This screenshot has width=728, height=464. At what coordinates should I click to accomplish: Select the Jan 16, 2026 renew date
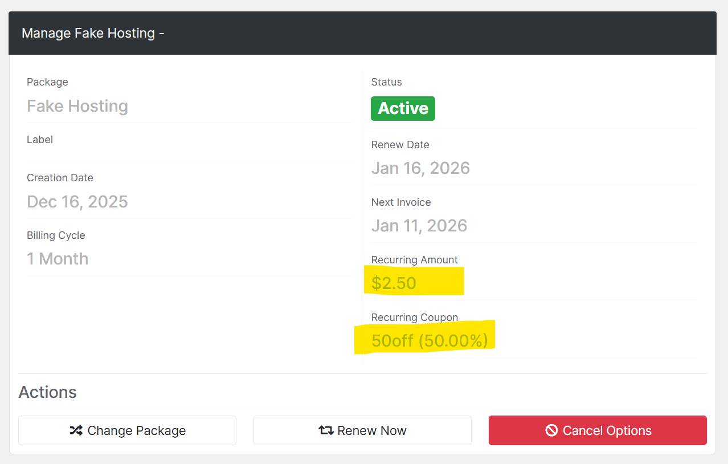[420, 168]
